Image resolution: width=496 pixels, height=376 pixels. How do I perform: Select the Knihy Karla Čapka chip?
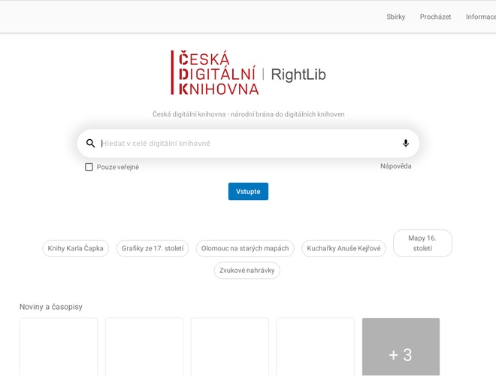click(x=76, y=248)
